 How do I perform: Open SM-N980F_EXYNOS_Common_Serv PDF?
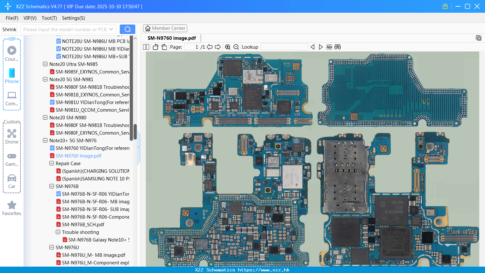[89, 133]
